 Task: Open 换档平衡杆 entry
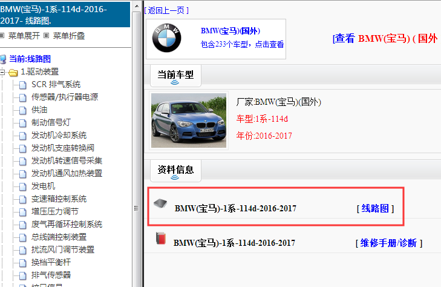[x=51, y=262]
